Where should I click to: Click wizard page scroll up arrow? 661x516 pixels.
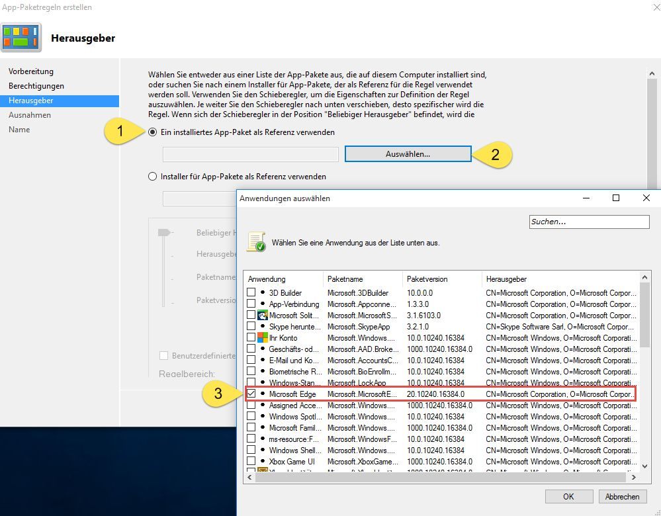tap(652, 73)
